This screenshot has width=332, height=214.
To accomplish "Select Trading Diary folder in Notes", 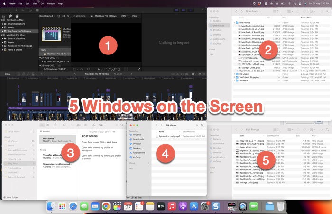I will [19, 168].
